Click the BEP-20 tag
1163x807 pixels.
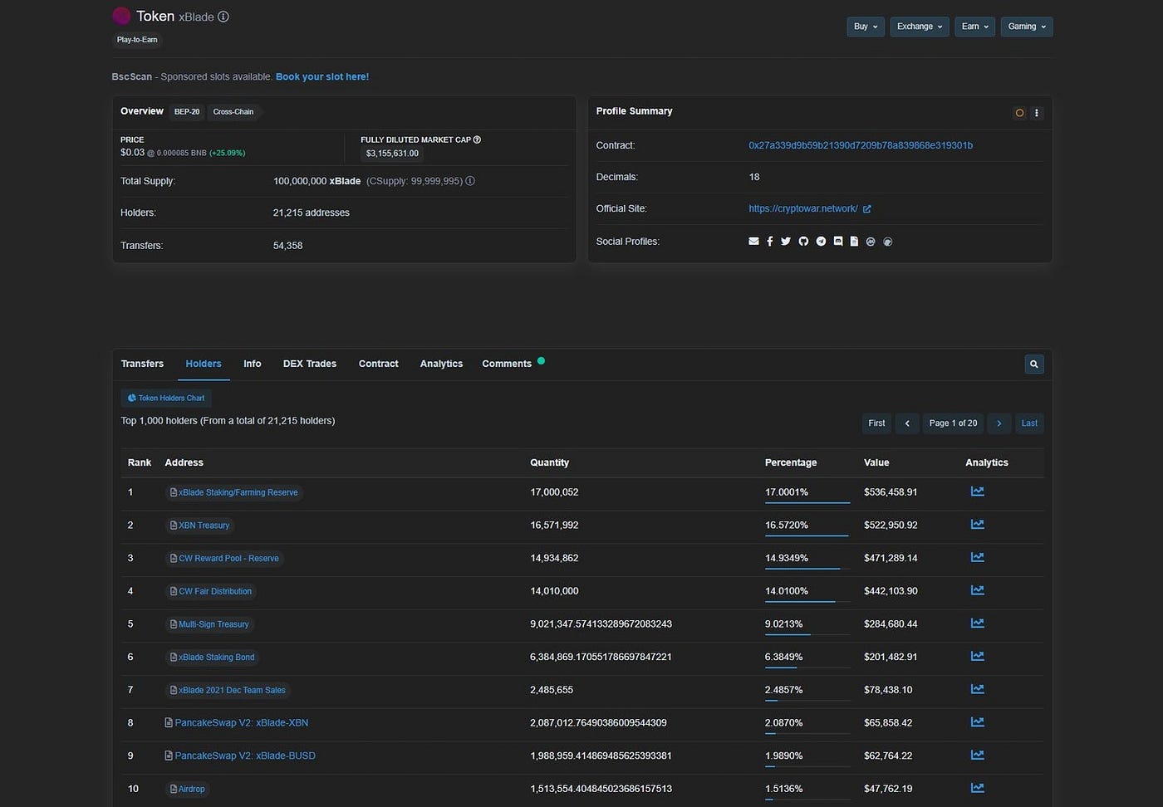coord(187,111)
